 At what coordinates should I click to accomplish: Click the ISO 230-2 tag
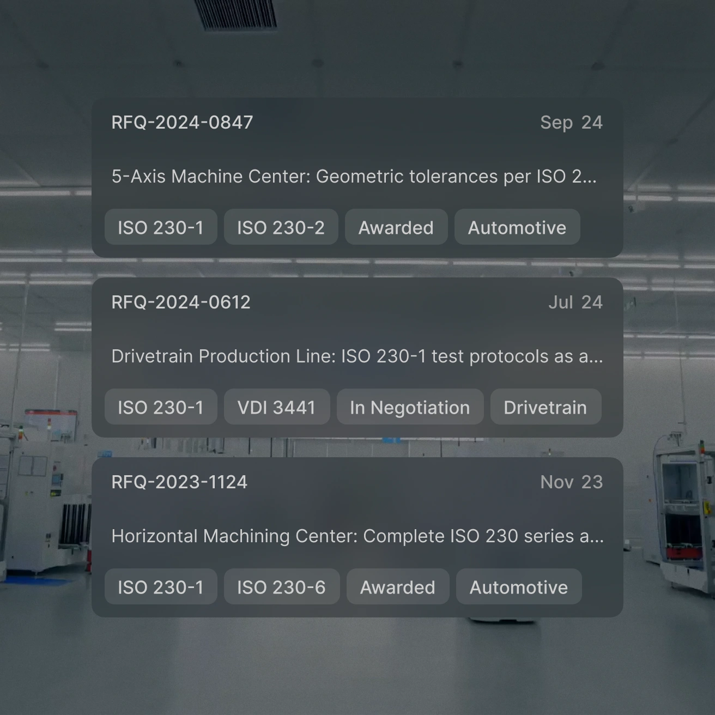click(x=281, y=227)
